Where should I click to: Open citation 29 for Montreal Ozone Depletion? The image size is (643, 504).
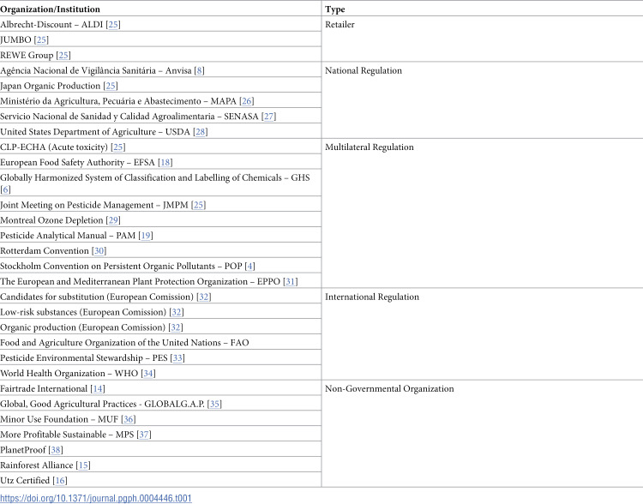coord(113,220)
